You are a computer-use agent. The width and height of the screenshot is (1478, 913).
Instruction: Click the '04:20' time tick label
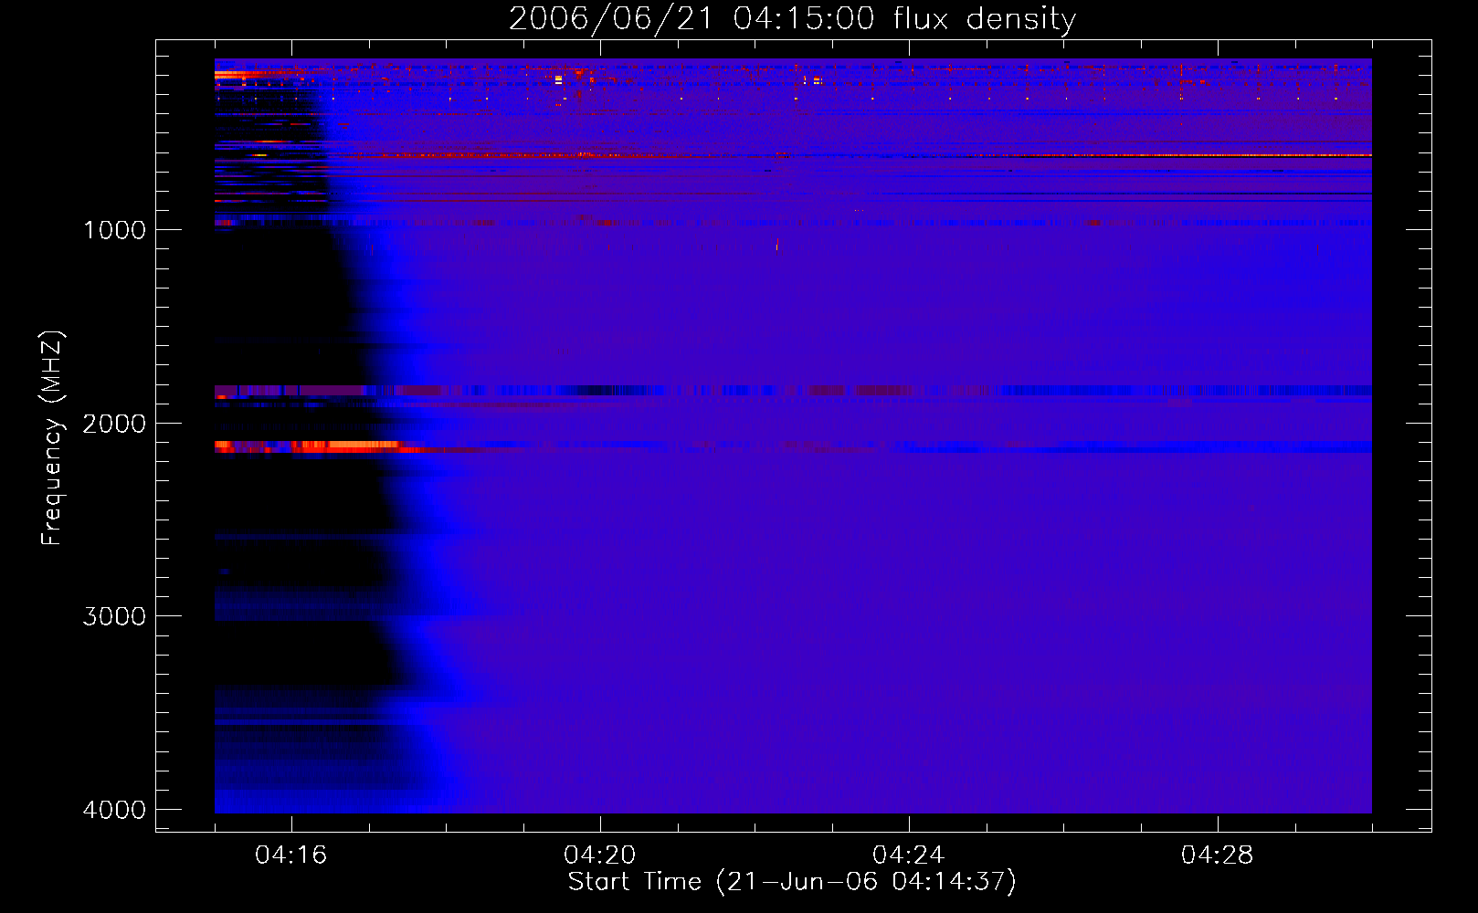(x=600, y=855)
